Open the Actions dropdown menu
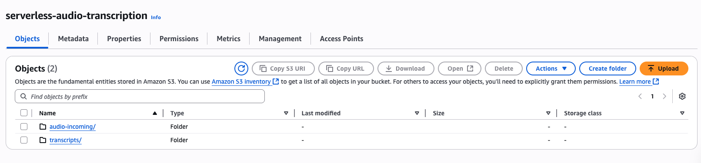The image size is (701, 163). pos(551,68)
